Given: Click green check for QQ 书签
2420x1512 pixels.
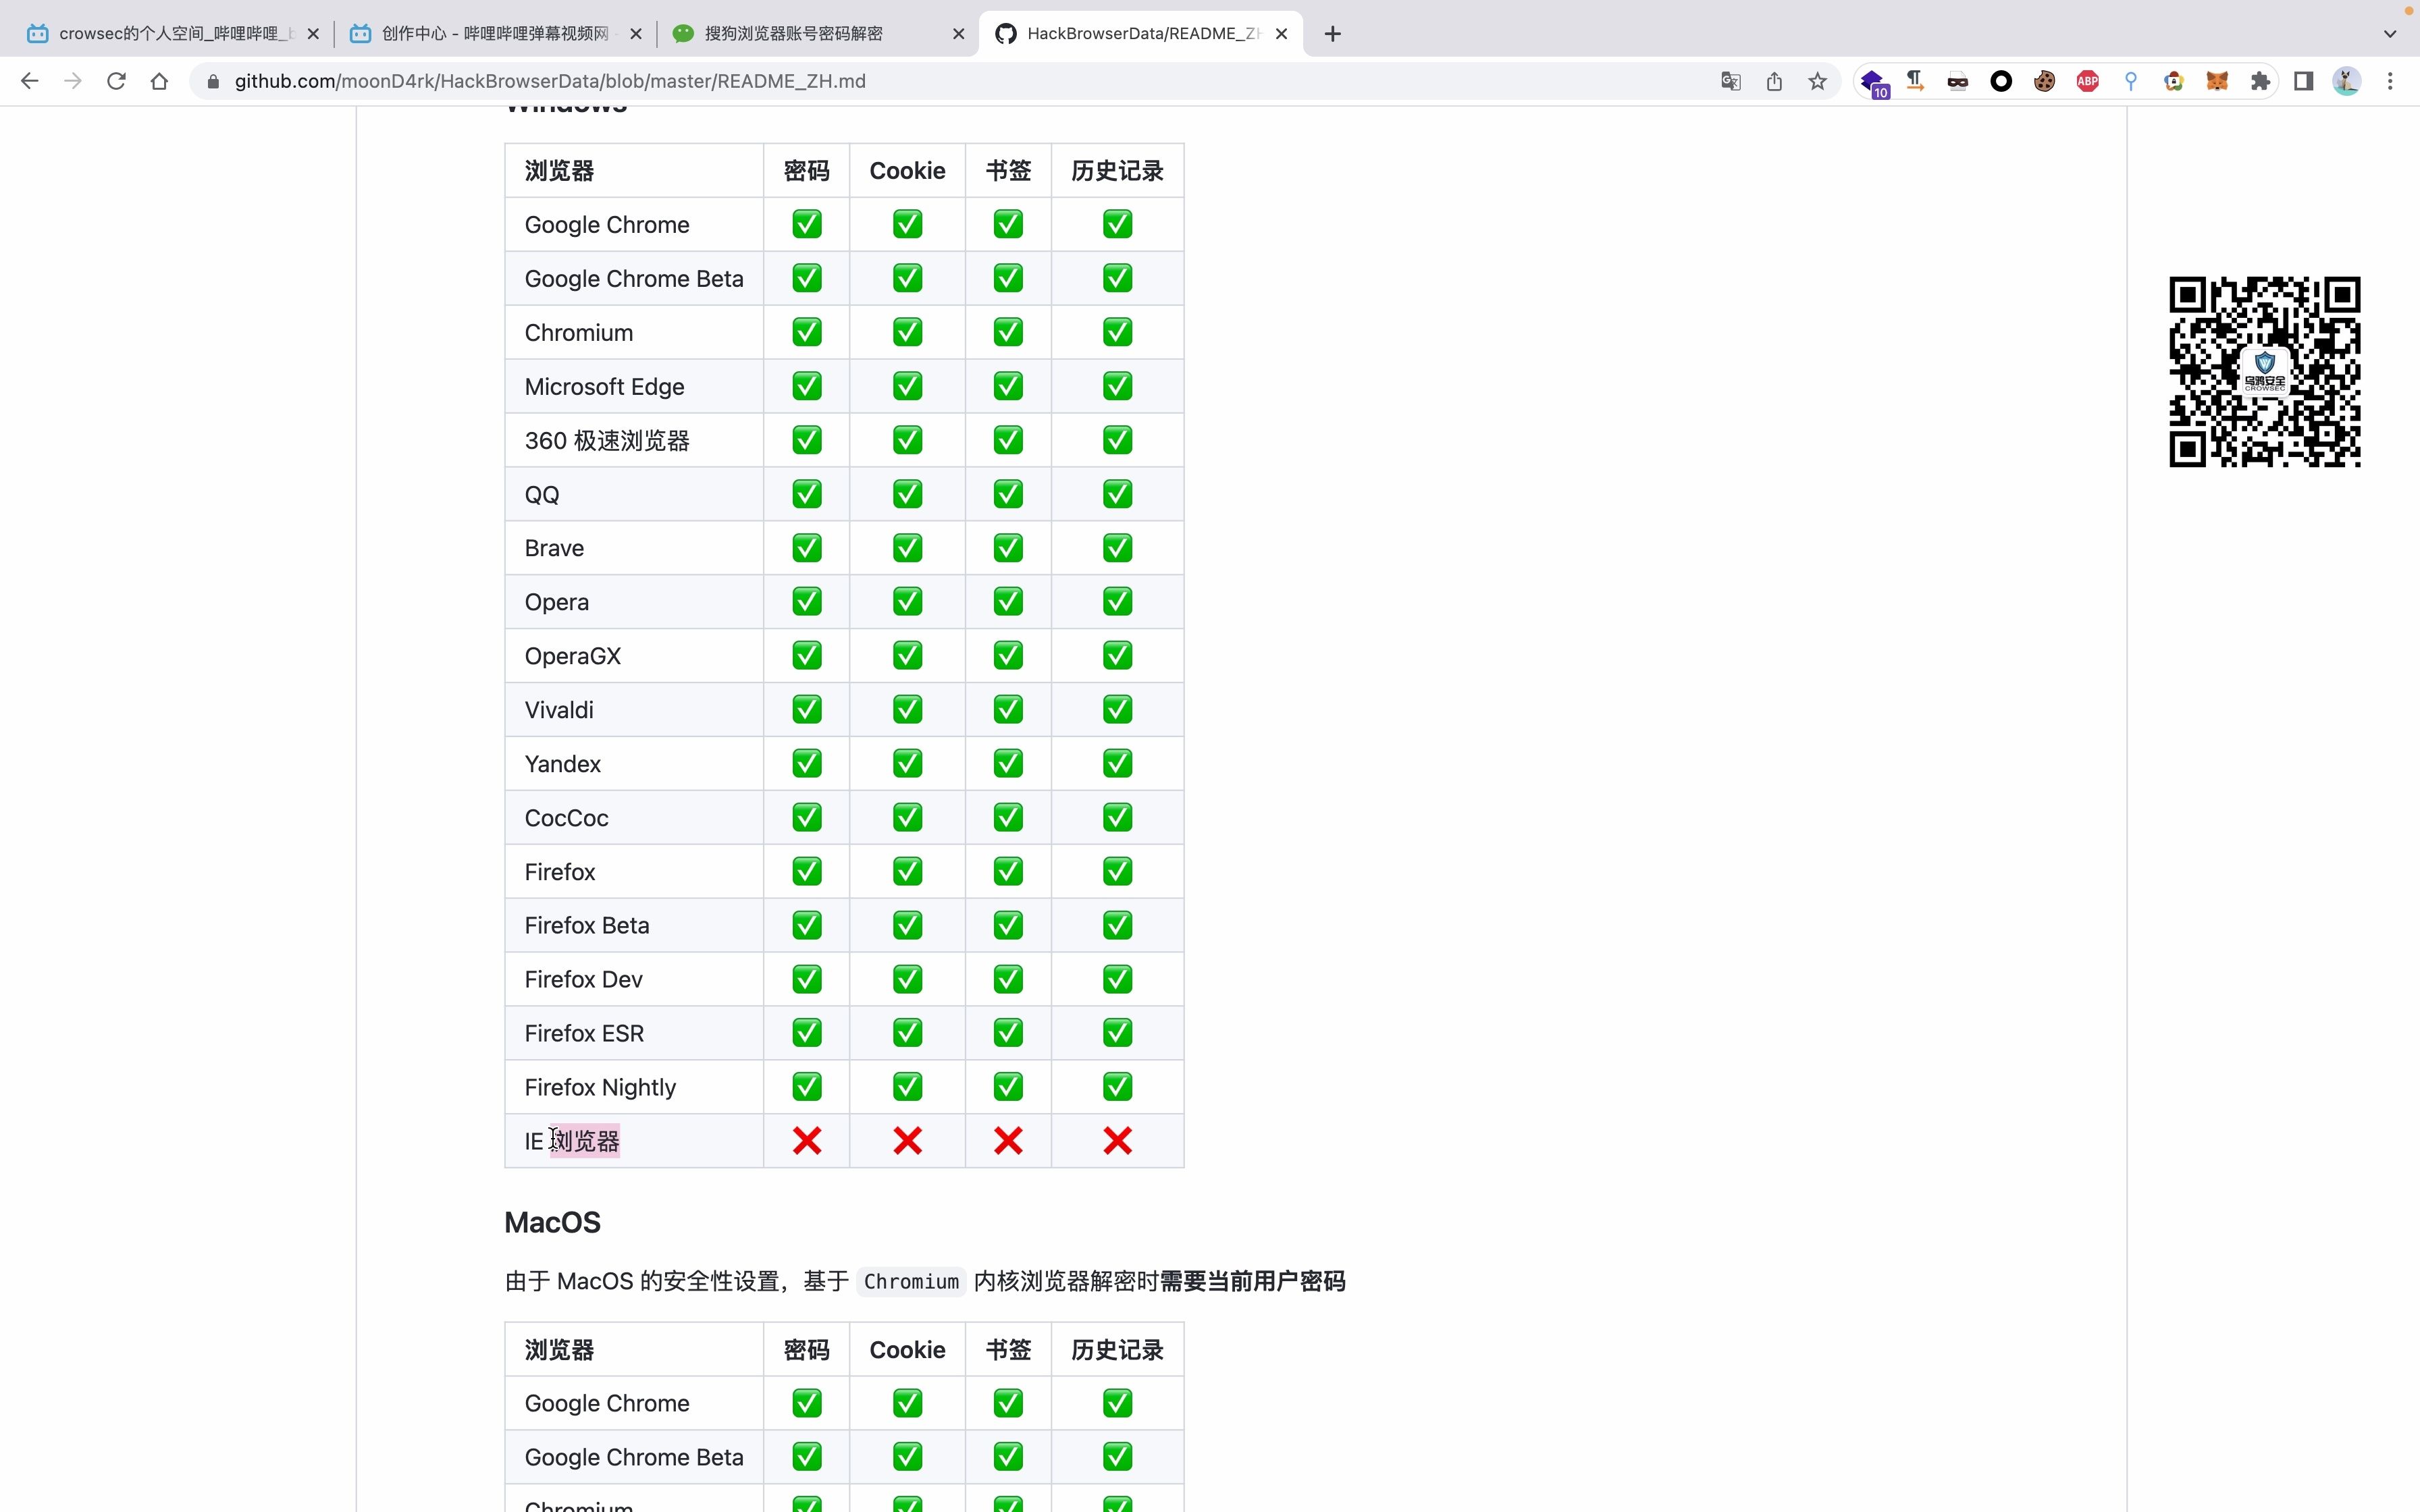Looking at the screenshot, I should click(x=1008, y=494).
